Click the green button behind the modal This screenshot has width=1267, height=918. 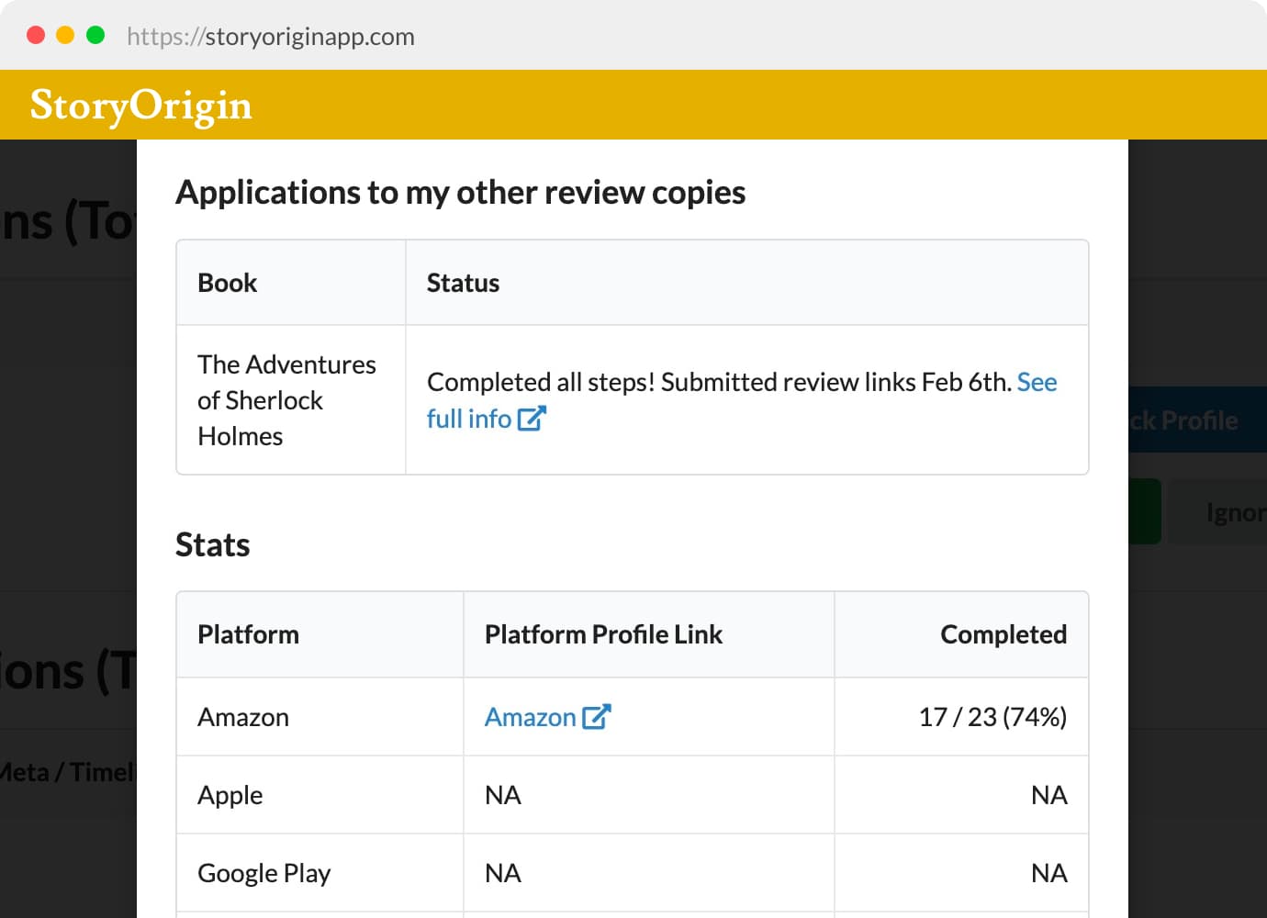click(x=1144, y=511)
